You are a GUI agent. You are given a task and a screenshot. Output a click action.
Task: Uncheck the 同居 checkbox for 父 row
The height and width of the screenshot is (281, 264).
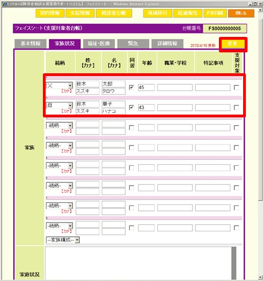[131, 88]
